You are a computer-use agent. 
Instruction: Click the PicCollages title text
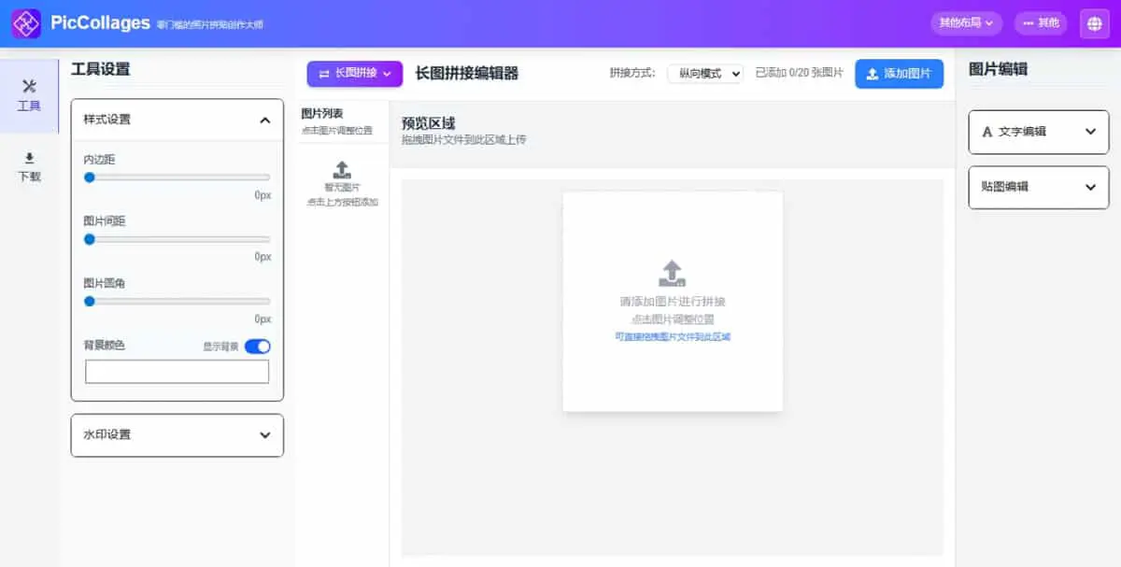point(101,22)
